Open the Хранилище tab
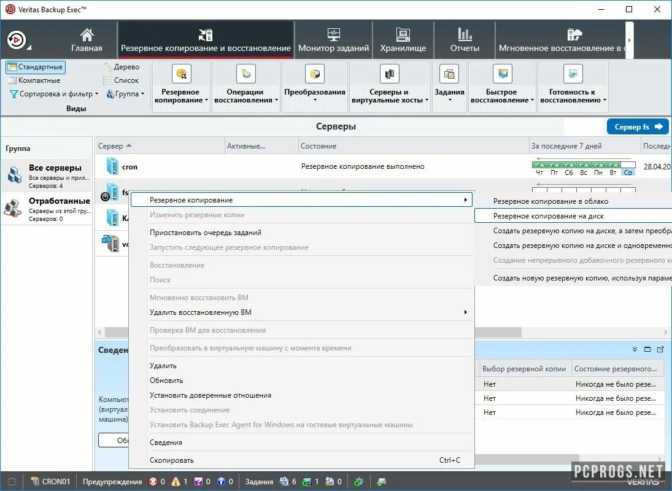The image size is (672, 491). [403, 40]
